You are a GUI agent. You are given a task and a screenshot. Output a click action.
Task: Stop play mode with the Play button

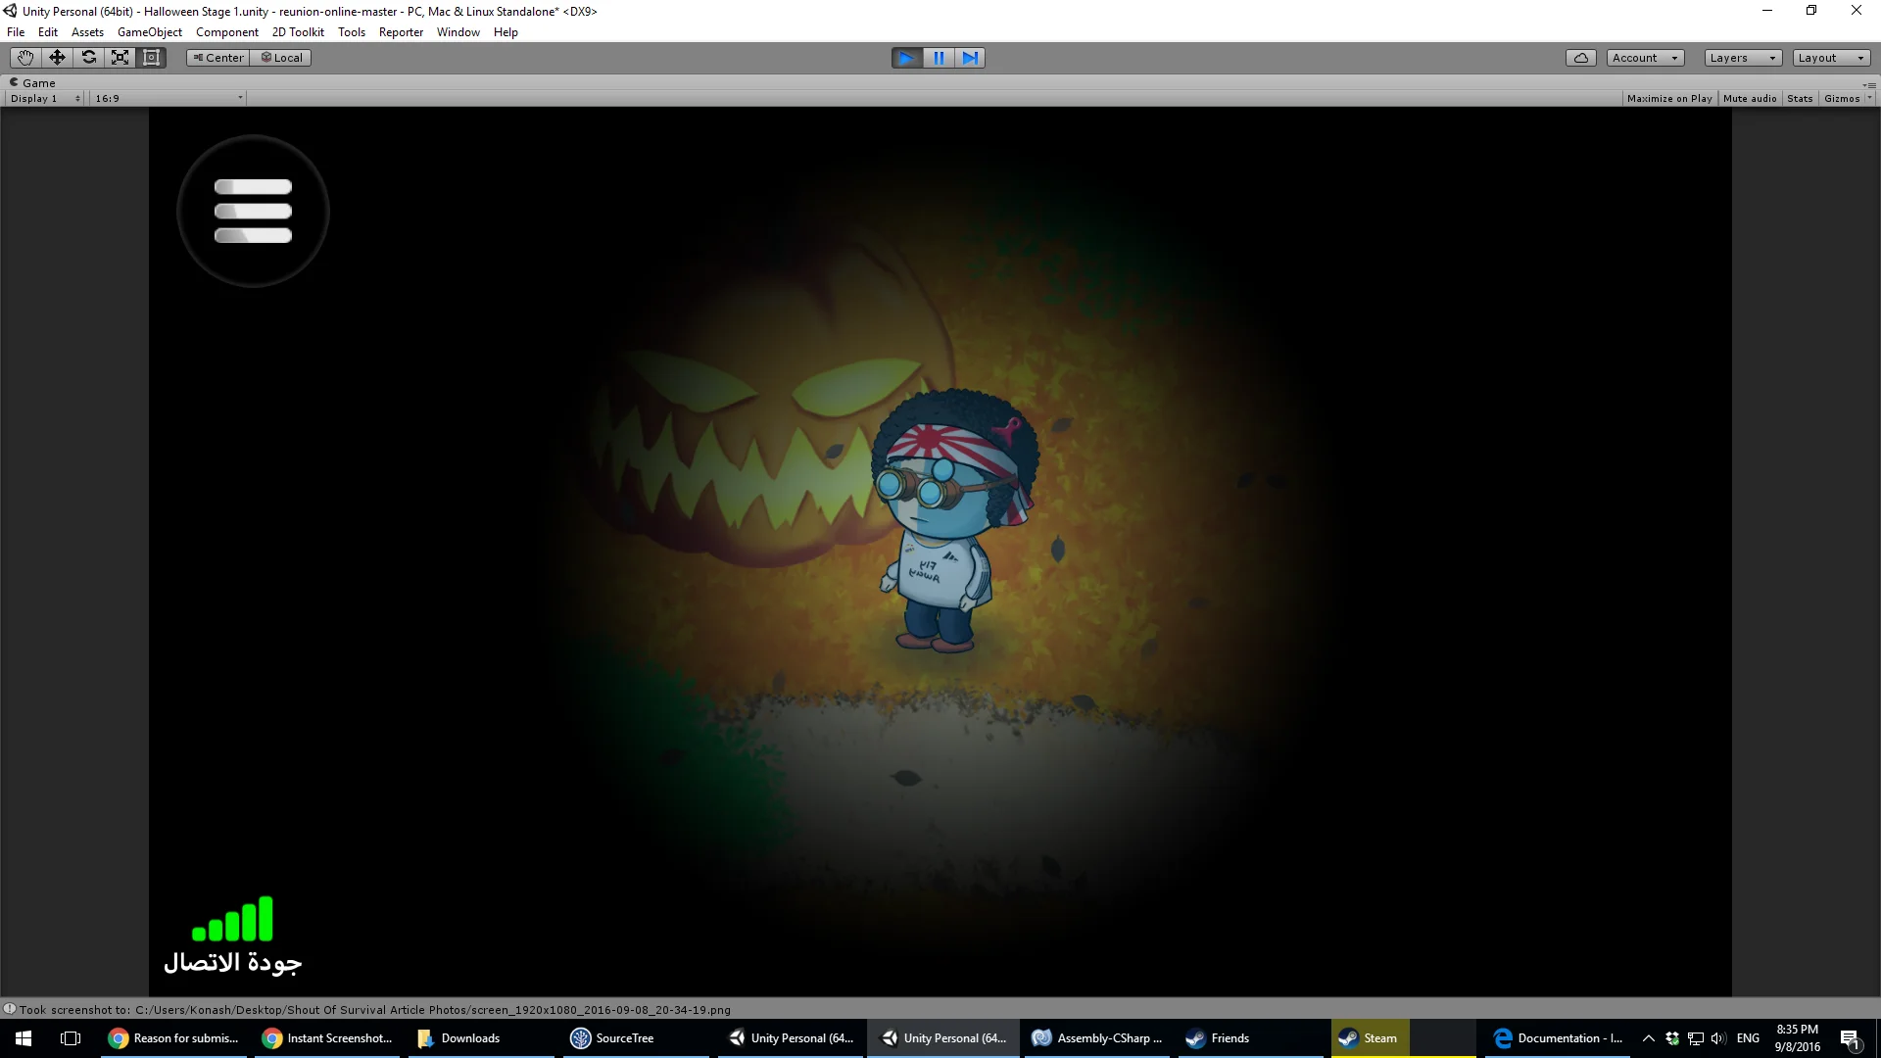point(907,58)
